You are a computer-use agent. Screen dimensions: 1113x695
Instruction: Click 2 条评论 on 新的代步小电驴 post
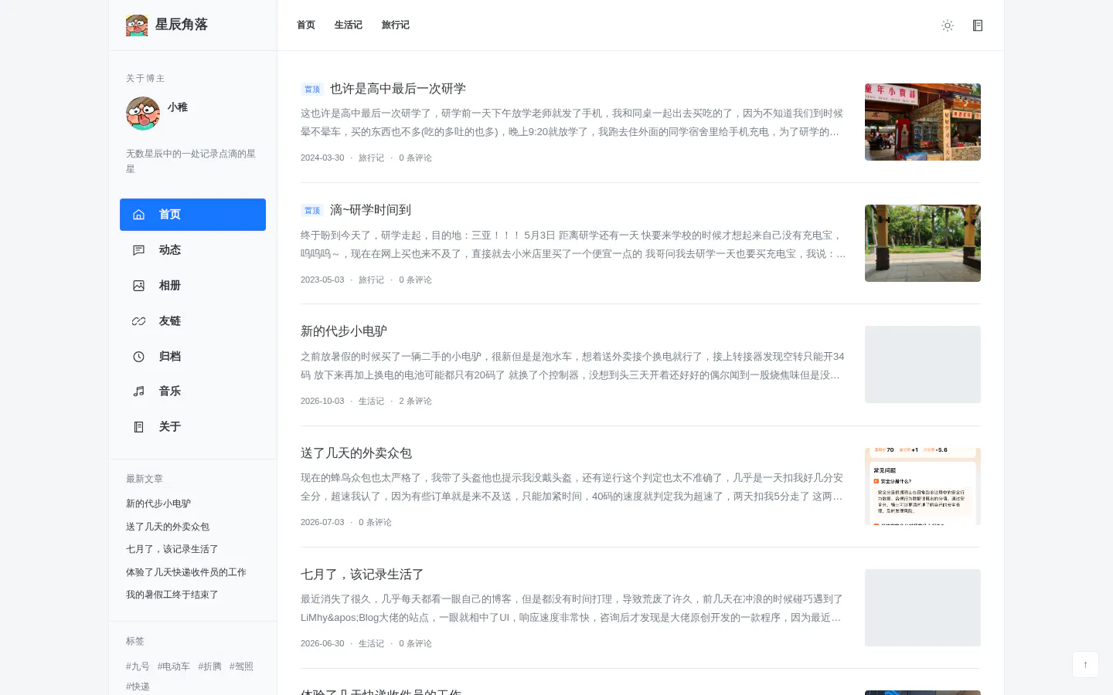416,401
